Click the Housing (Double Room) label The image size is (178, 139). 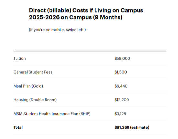35,100
